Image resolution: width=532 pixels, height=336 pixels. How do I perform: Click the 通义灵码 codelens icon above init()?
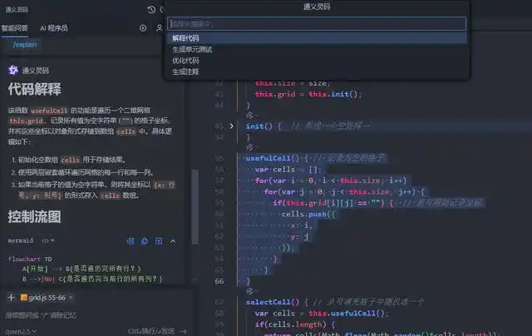249,116
